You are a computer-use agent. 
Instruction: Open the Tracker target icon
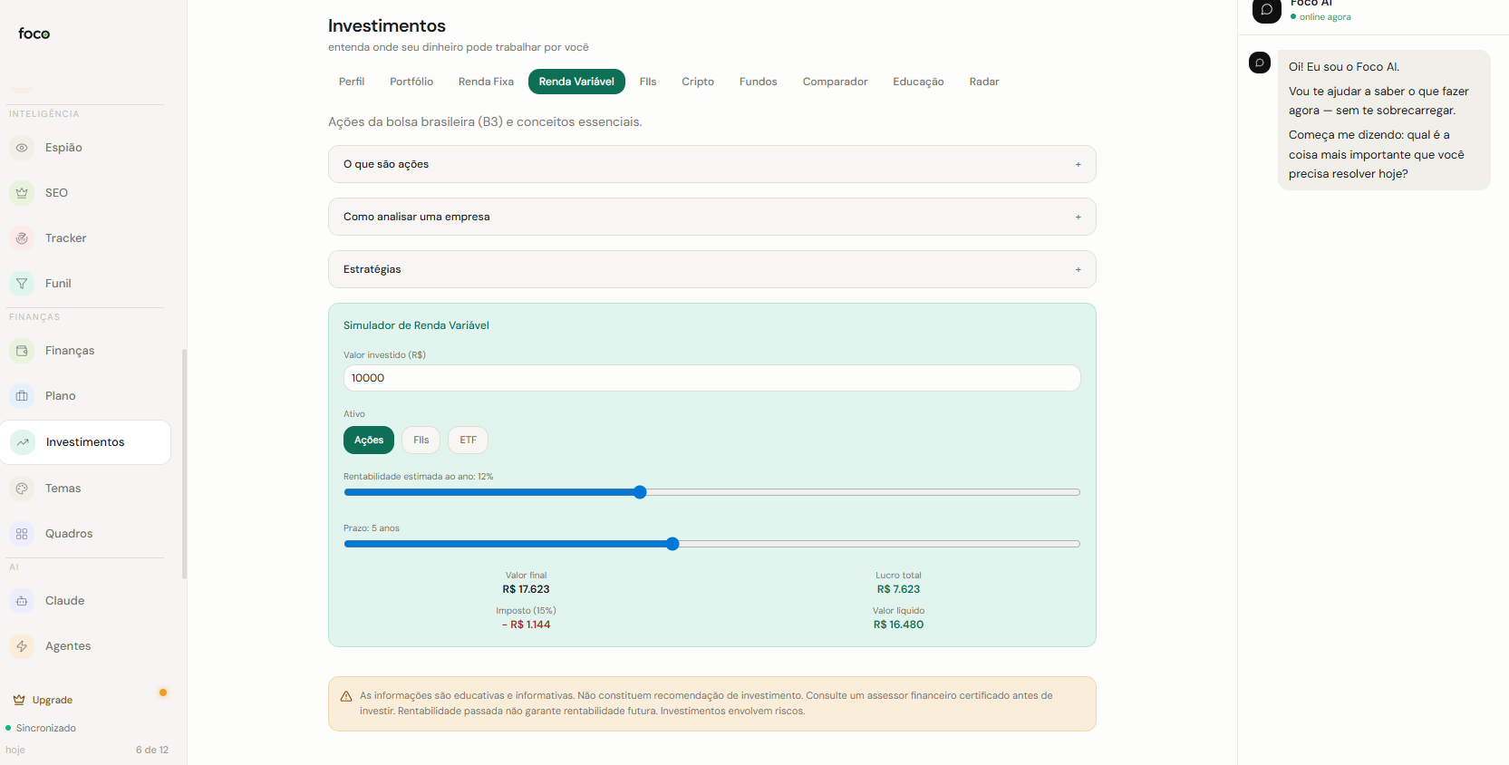[22, 238]
